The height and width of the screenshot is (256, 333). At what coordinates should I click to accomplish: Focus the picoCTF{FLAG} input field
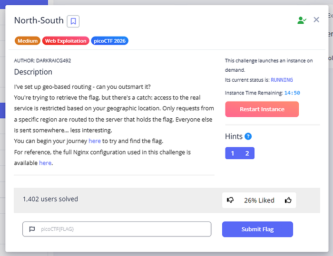coord(117,229)
